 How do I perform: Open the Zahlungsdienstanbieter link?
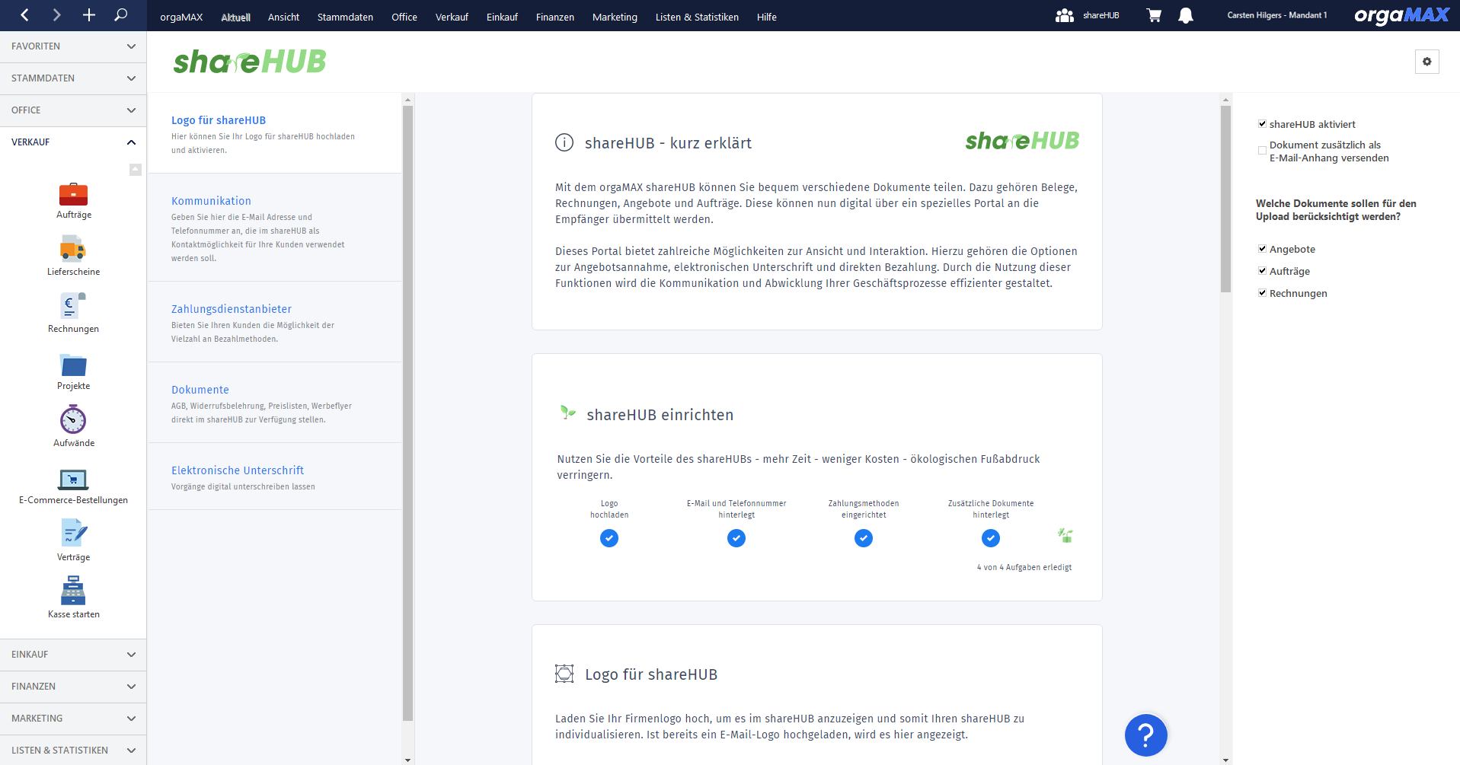(x=232, y=309)
